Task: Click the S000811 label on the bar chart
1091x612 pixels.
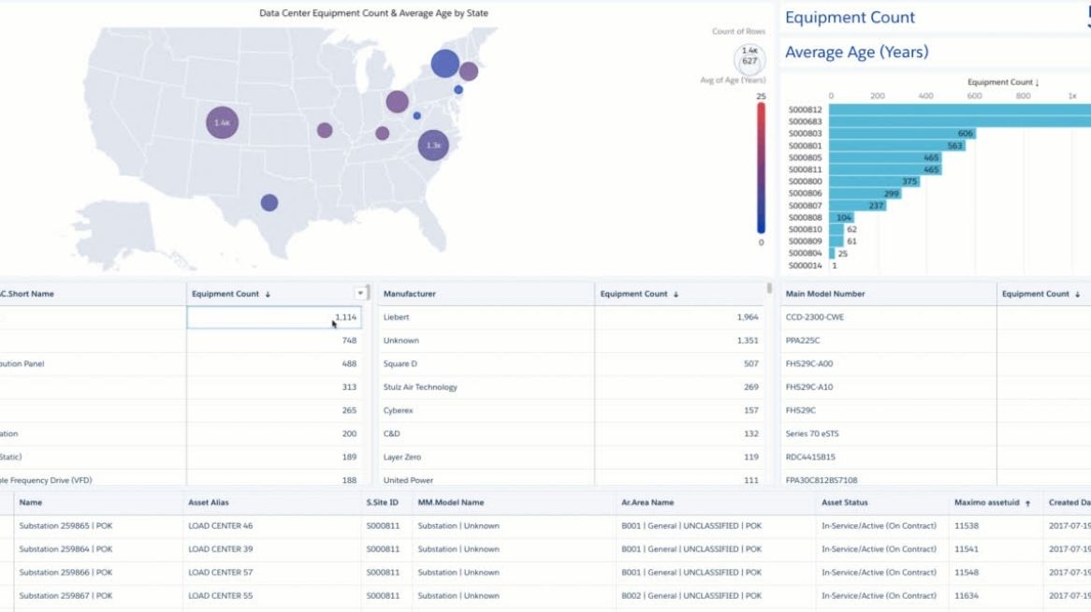Action: (x=805, y=168)
